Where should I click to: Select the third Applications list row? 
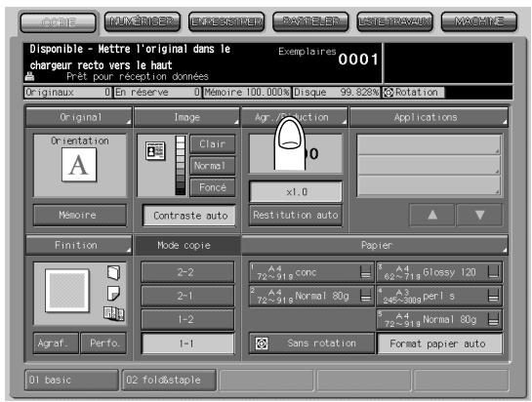tap(429, 185)
